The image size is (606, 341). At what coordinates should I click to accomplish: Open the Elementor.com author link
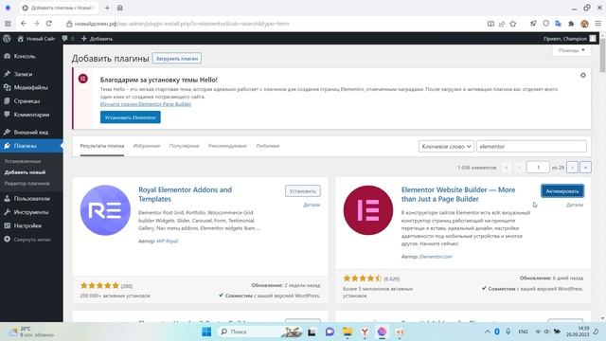(x=436, y=257)
